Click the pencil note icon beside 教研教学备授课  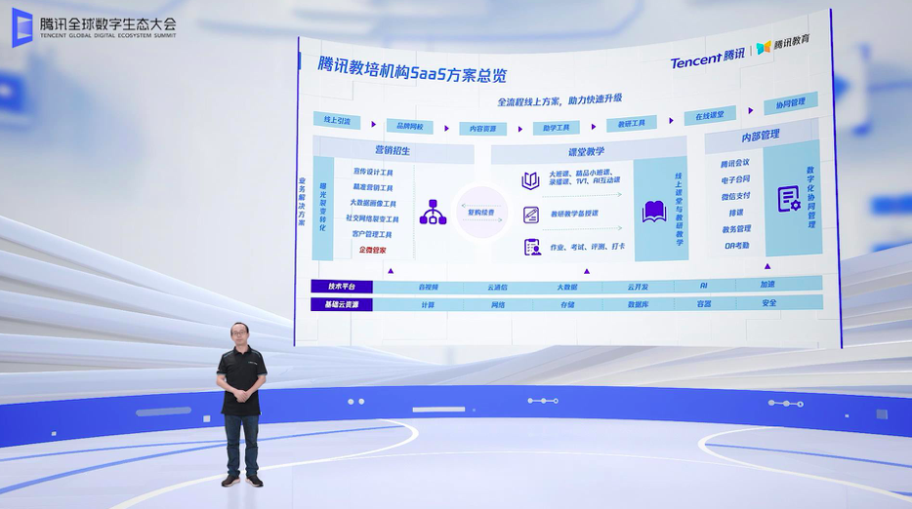(531, 214)
